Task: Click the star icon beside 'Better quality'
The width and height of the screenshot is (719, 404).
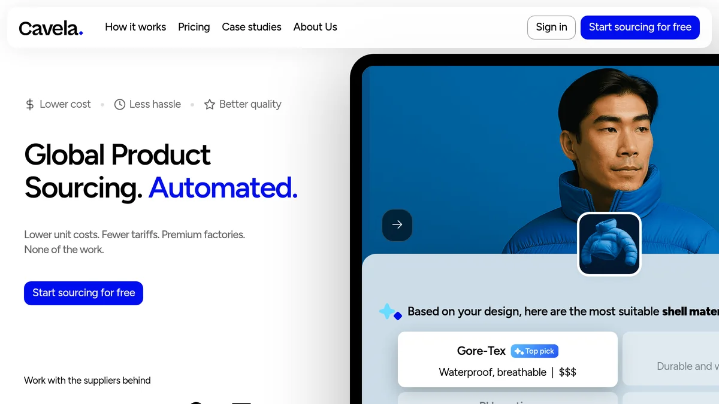Action: (x=209, y=104)
